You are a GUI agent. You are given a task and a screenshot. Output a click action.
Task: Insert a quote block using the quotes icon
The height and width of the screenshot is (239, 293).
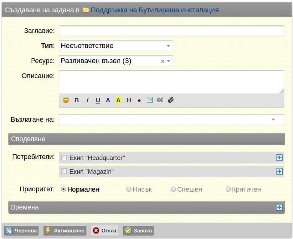coord(160,100)
